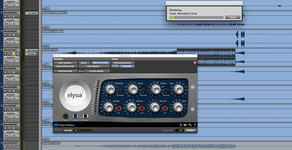Click the bx_strtrV2 insert on Wndr60SB() track
Screen dimensions: 292x150
click(x=32, y=13)
